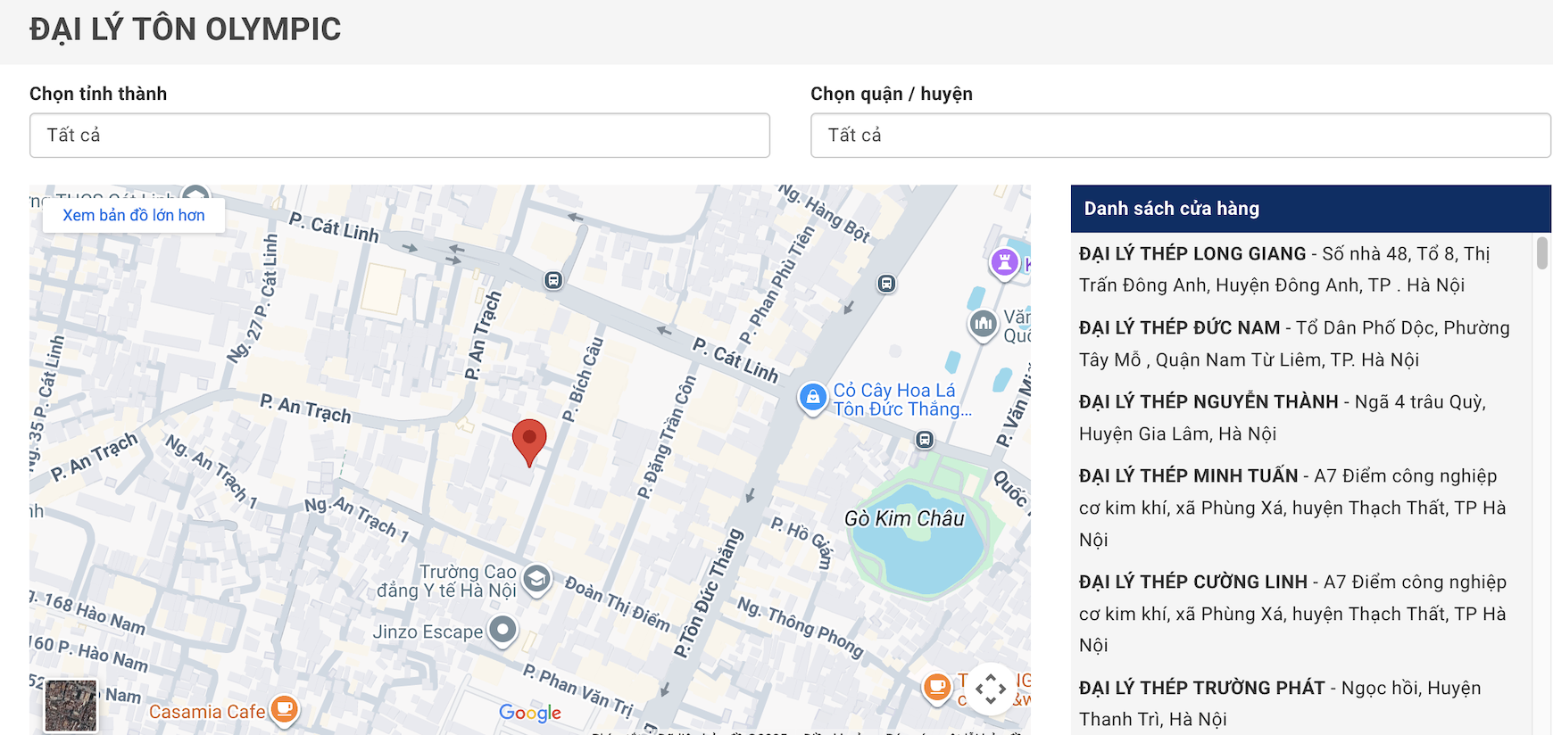Click the Casamia Cafe place label
1553x735 pixels.
(207, 712)
